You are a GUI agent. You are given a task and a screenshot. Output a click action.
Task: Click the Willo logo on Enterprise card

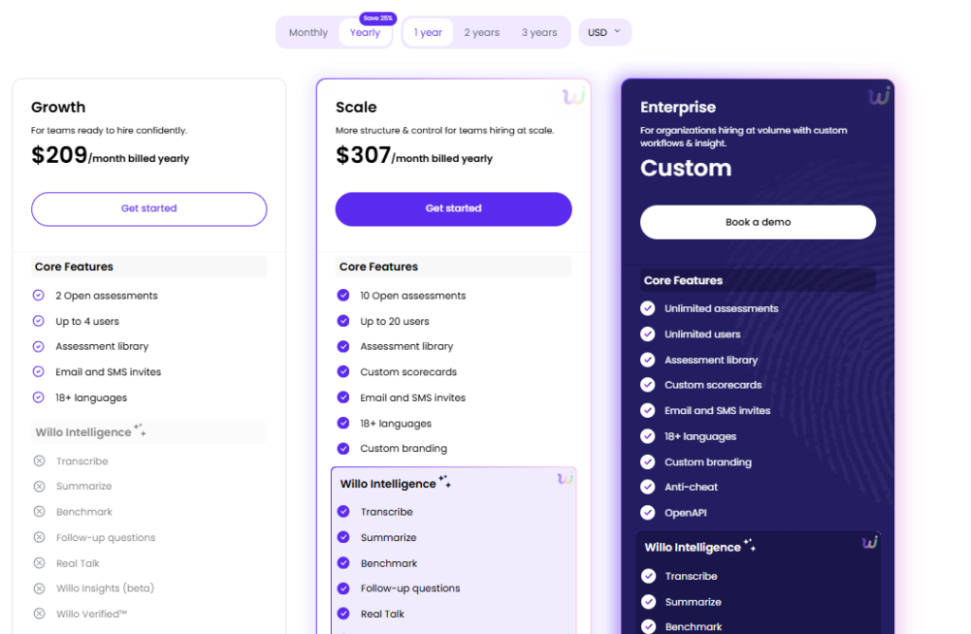point(878,97)
